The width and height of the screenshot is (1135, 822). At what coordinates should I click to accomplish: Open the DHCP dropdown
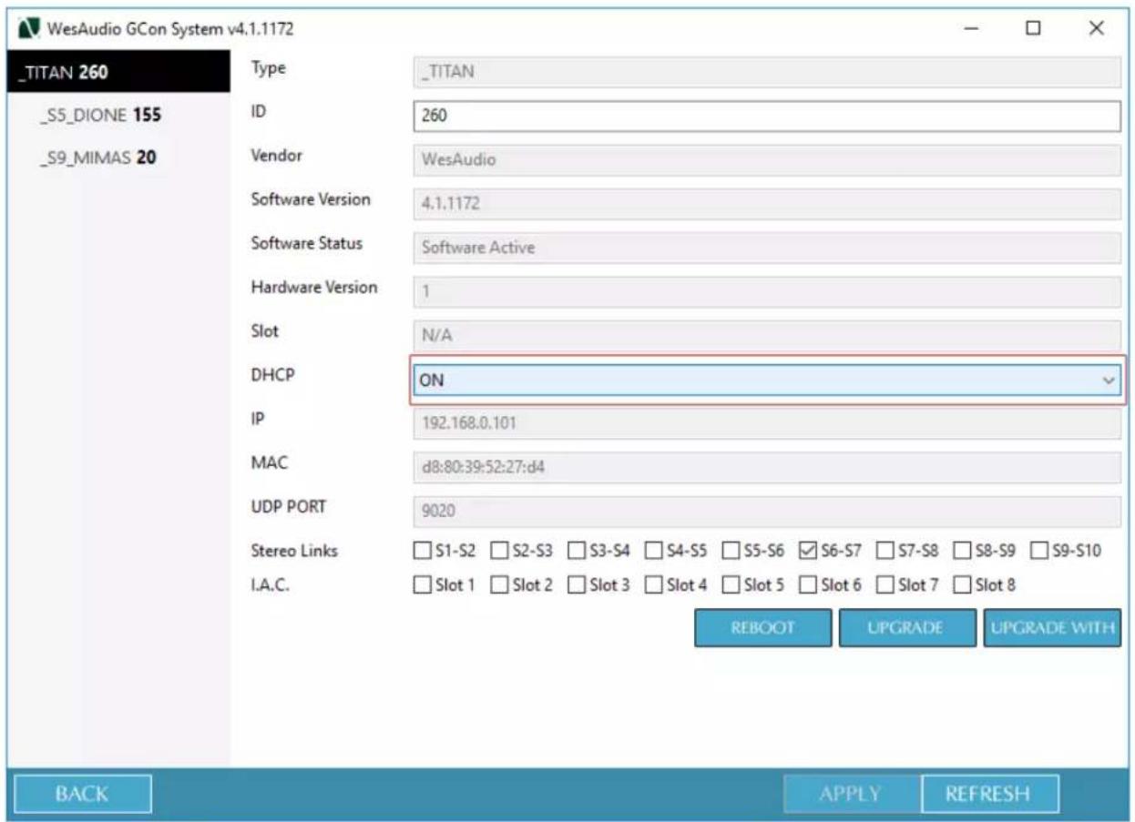point(766,380)
